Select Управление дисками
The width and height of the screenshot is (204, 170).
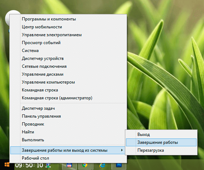point(68,74)
